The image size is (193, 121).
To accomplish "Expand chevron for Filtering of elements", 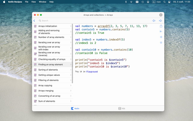I will (71, 80).
